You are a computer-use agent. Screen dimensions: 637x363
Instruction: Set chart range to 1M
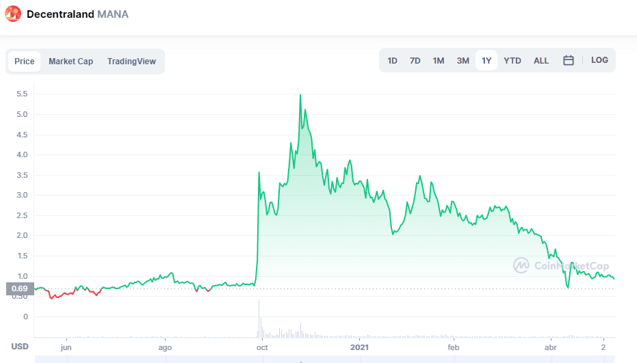click(x=439, y=60)
